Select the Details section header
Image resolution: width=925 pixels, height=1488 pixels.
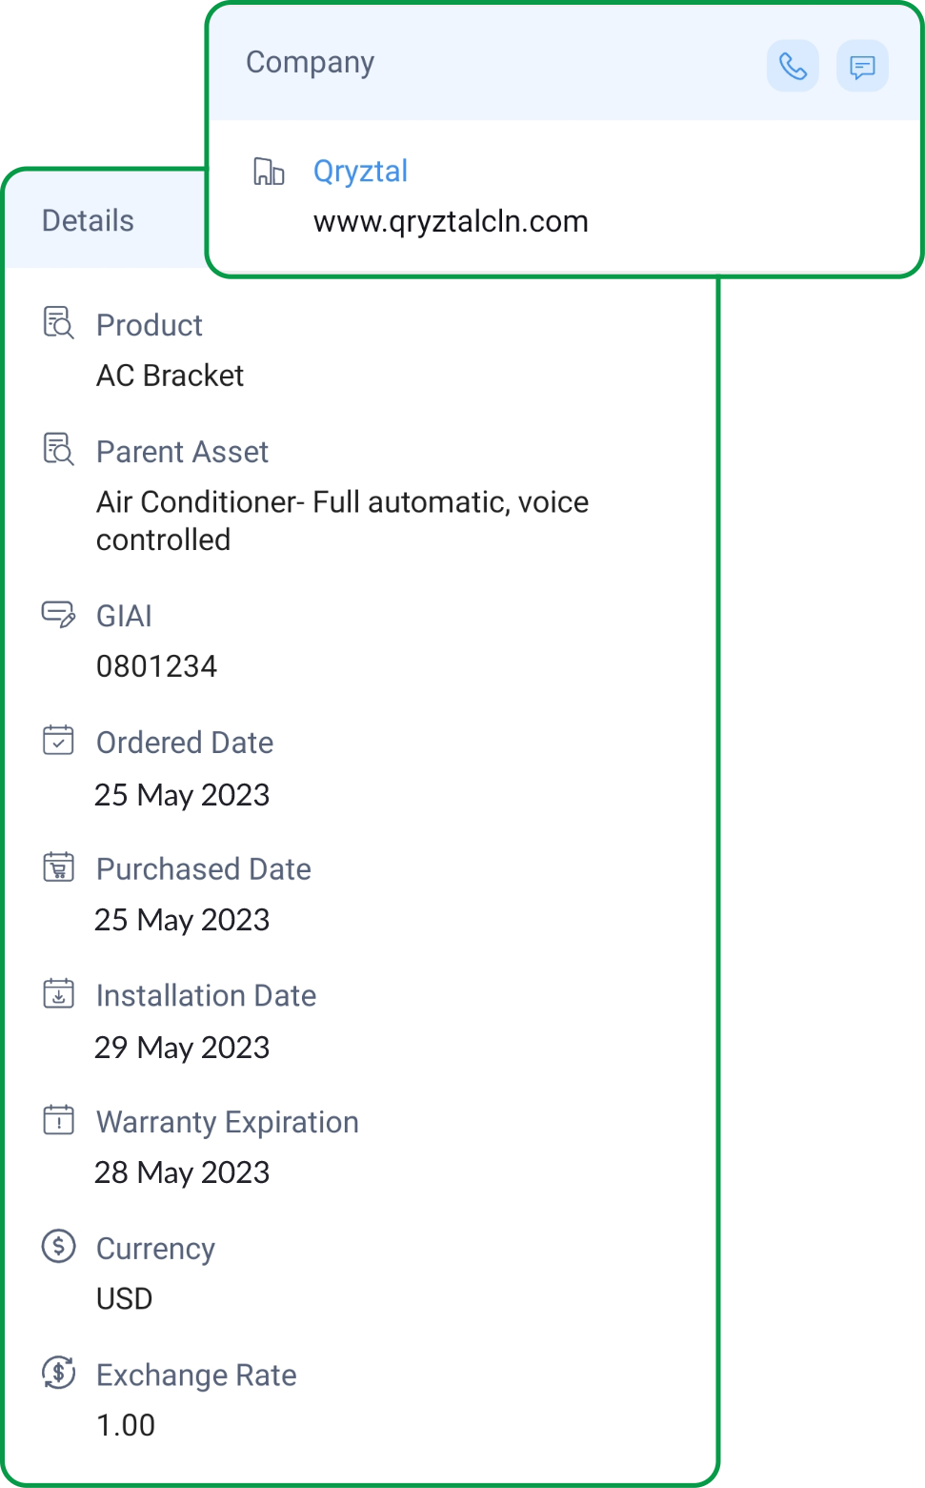89,221
